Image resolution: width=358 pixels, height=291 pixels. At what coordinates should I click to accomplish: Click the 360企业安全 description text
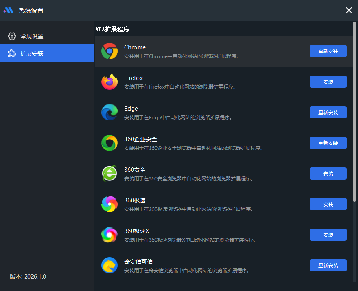tap(194, 148)
